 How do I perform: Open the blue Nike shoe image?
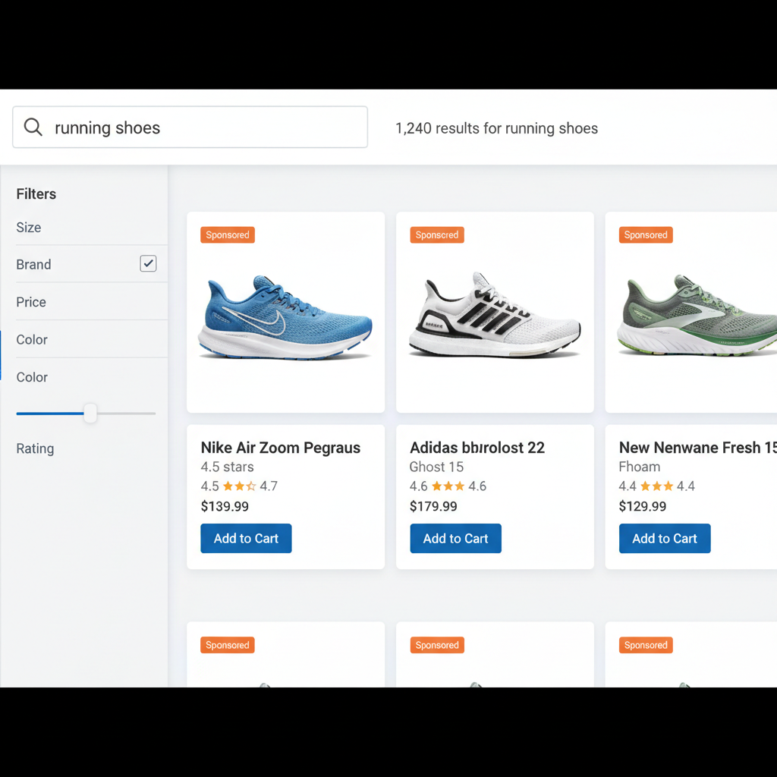coord(285,317)
